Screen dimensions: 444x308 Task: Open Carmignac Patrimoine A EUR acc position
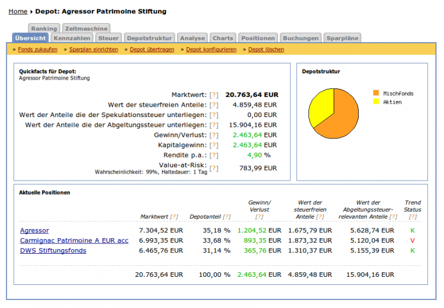(x=74, y=241)
